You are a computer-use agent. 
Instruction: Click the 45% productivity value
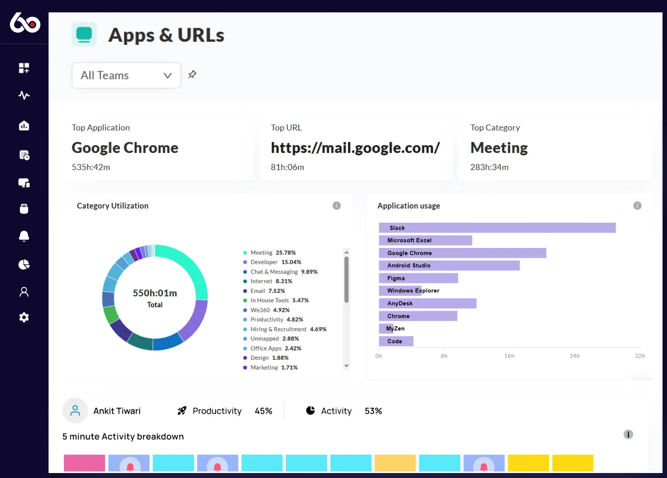click(x=264, y=411)
